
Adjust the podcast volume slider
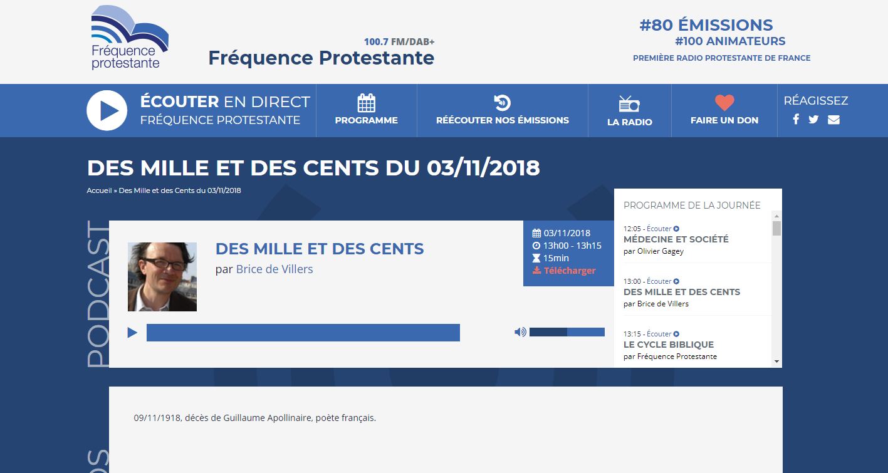coord(567,332)
